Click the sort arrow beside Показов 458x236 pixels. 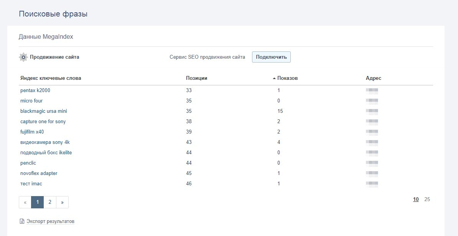[274, 78]
